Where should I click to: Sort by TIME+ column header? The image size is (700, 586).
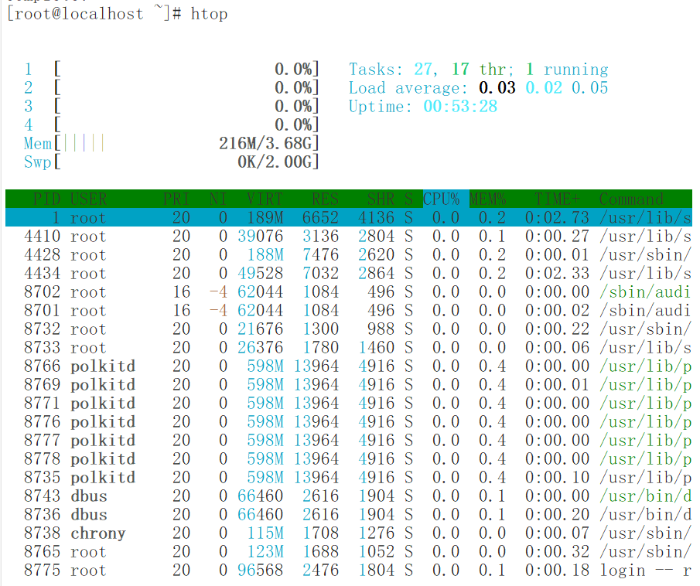pyautogui.click(x=557, y=199)
